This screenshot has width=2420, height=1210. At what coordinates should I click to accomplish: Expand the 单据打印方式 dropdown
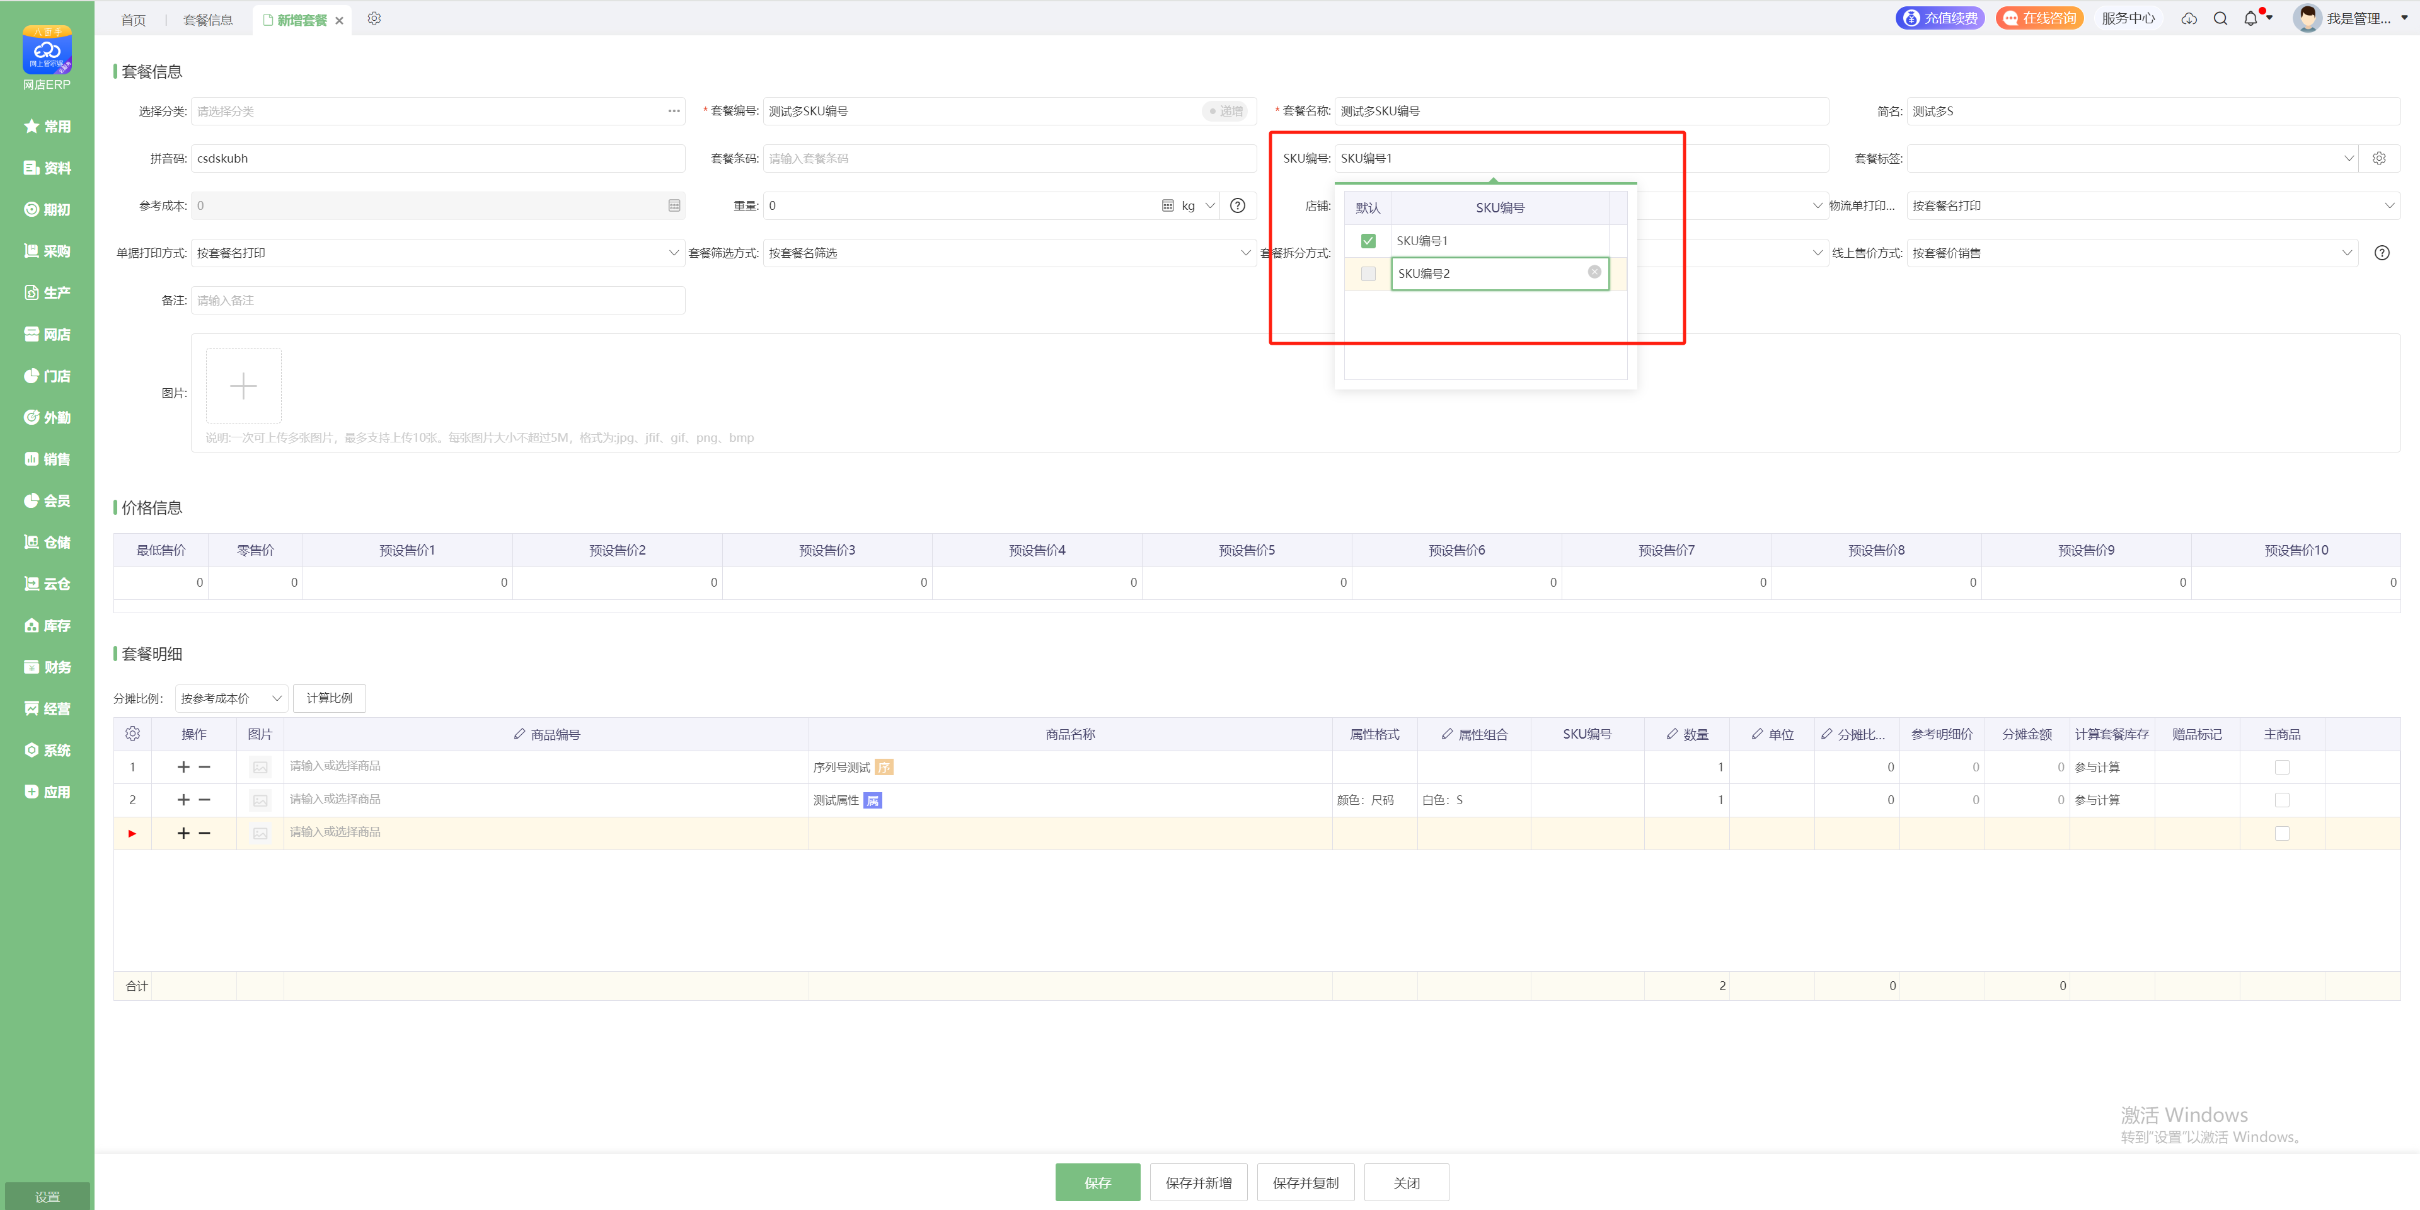point(674,253)
